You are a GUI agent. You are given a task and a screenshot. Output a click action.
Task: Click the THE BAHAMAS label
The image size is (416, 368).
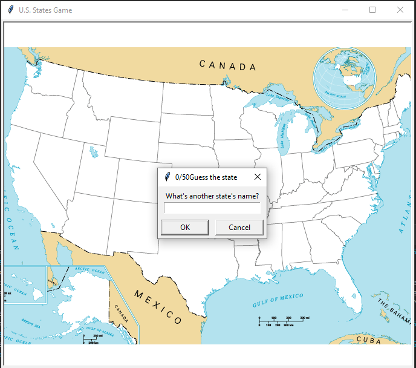pyautogui.click(x=394, y=310)
